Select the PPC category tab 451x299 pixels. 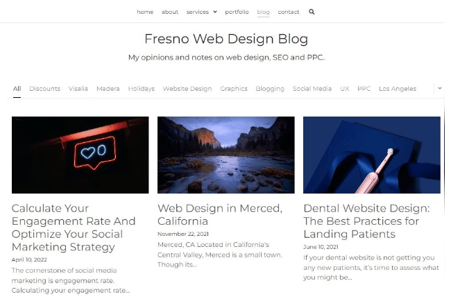(x=364, y=89)
